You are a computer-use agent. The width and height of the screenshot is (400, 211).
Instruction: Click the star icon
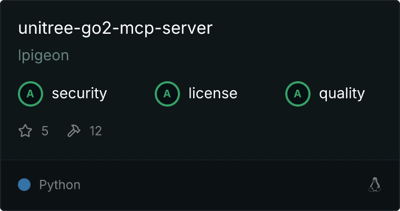pos(25,131)
